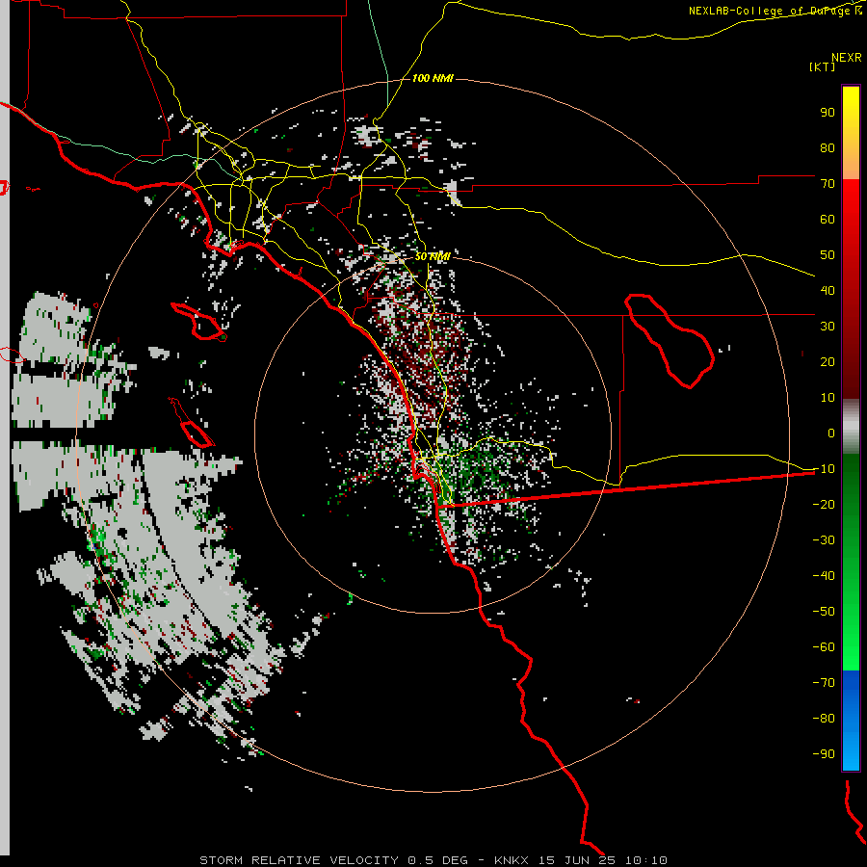The height and width of the screenshot is (867, 867).
Task: Click the 50 value on the velocity scale
Action: [x=828, y=255]
